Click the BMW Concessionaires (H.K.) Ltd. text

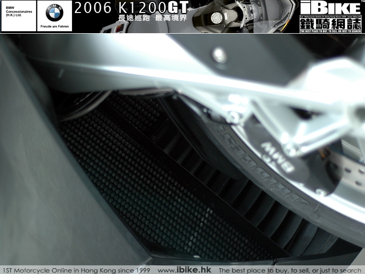point(19,12)
